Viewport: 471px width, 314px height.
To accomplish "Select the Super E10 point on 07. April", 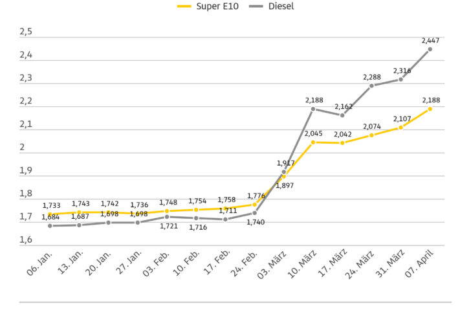I will (x=430, y=109).
